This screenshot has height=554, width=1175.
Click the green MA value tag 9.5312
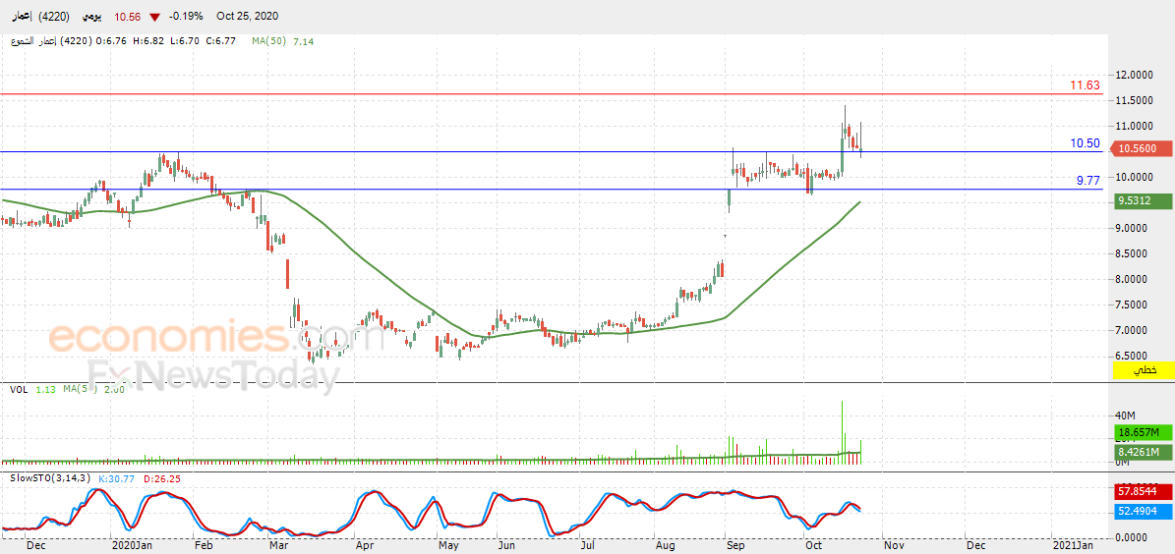tap(1142, 200)
